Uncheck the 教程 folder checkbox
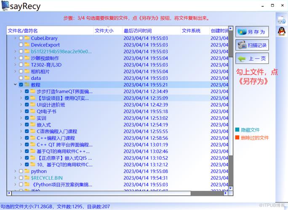288x210 pixels. tap(21, 85)
